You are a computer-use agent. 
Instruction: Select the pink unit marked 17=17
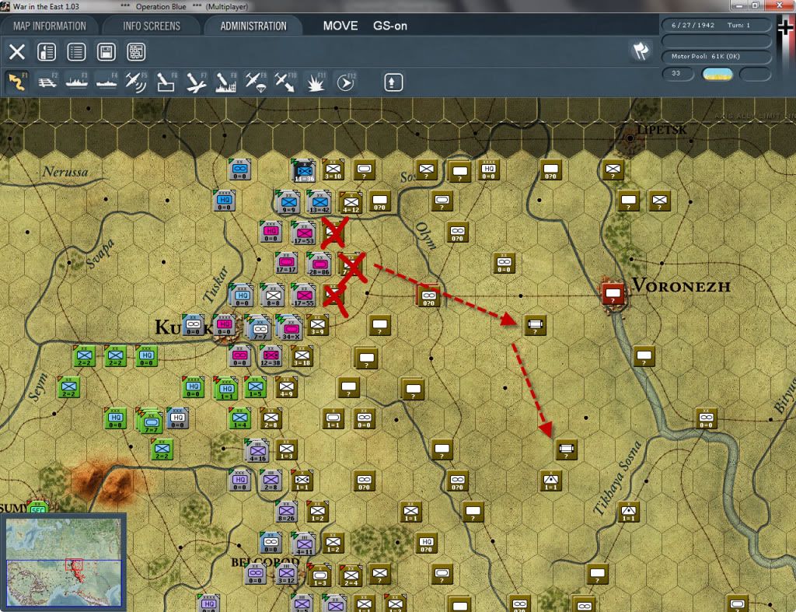tap(286, 264)
